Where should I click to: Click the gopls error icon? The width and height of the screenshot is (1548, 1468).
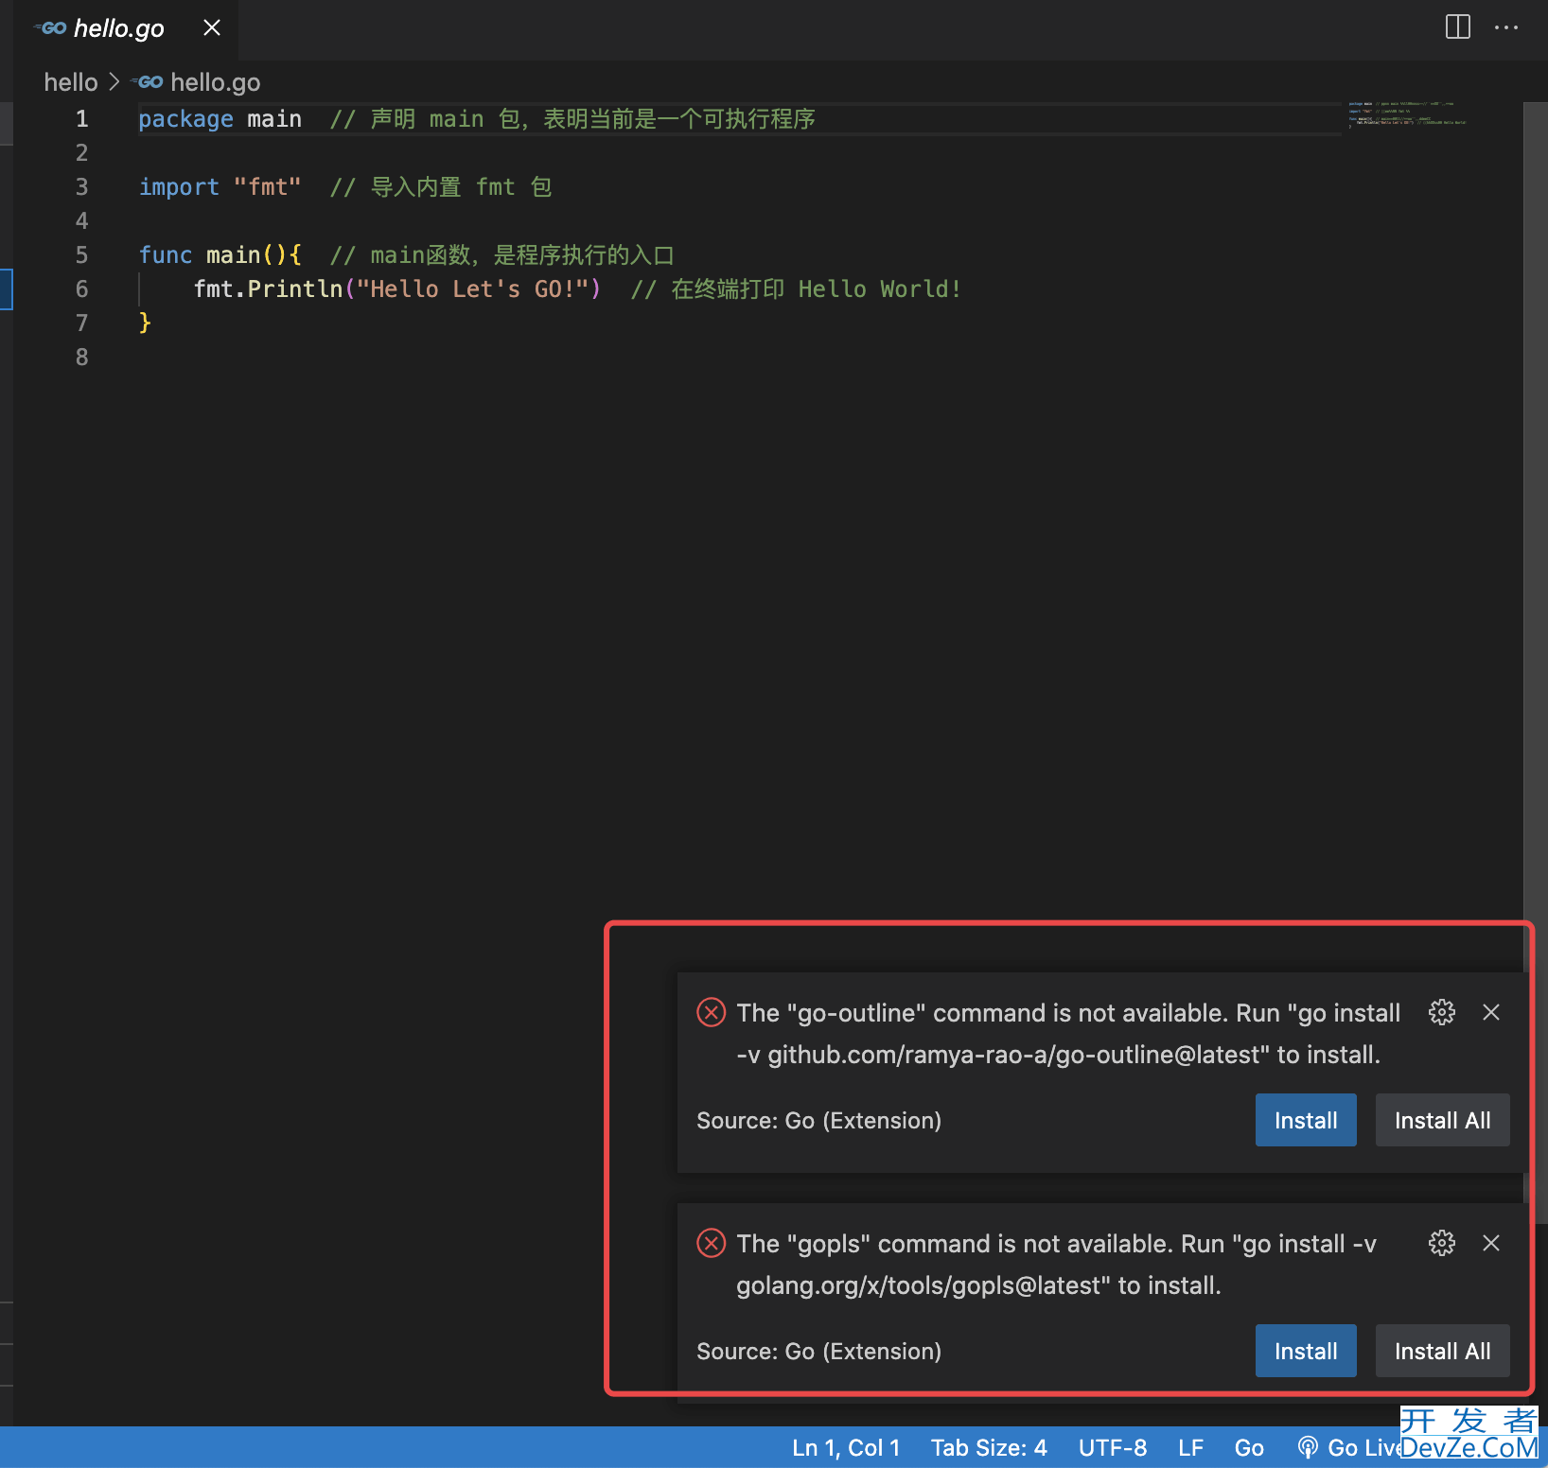point(712,1243)
